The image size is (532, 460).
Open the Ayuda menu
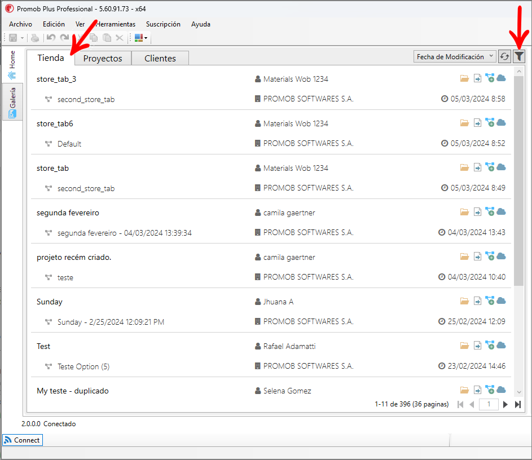(200, 24)
